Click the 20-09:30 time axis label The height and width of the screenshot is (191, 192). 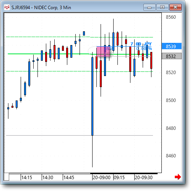[143, 178]
